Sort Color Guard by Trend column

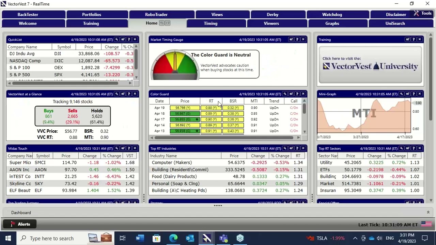pos(274,101)
